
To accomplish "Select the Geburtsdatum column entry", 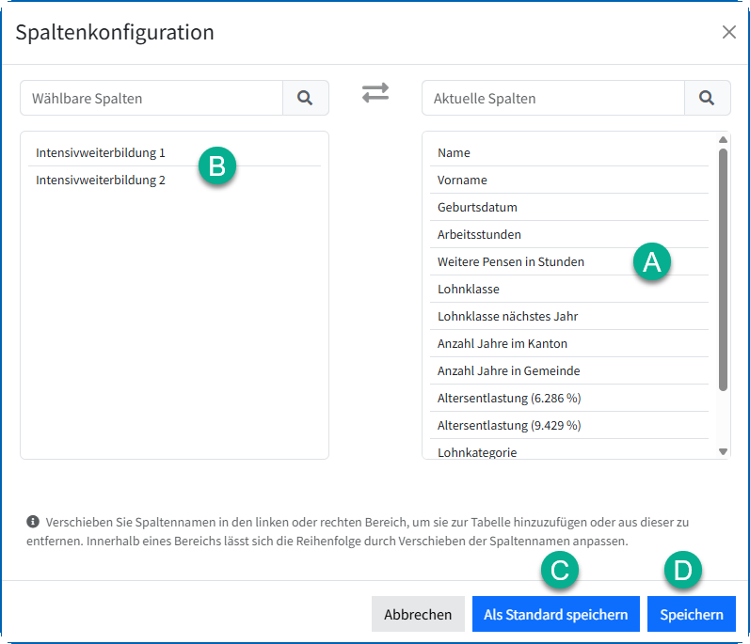I will 477,207.
